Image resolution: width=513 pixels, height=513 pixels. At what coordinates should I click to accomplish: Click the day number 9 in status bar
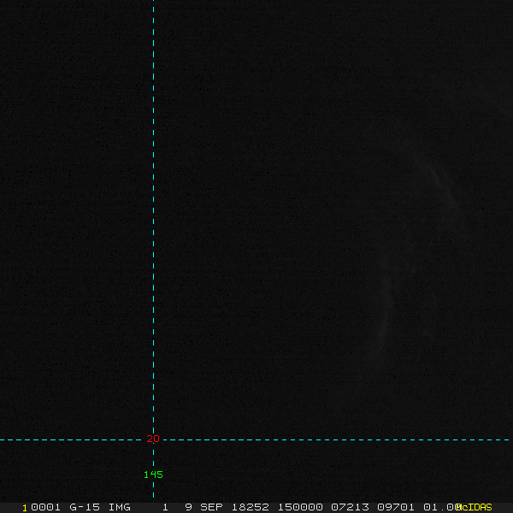(188, 507)
